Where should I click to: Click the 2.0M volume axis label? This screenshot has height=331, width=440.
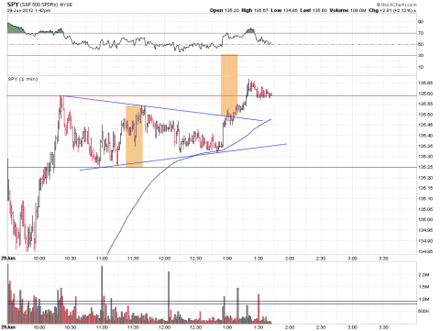click(423, 275)
